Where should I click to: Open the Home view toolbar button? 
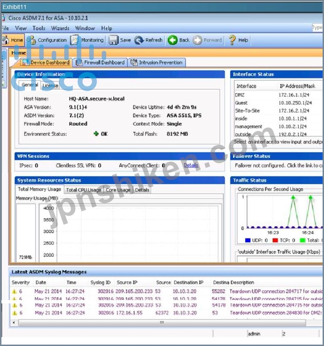point(13,40)
